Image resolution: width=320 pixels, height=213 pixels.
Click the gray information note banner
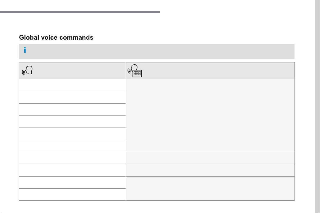(x=157, y=51)
